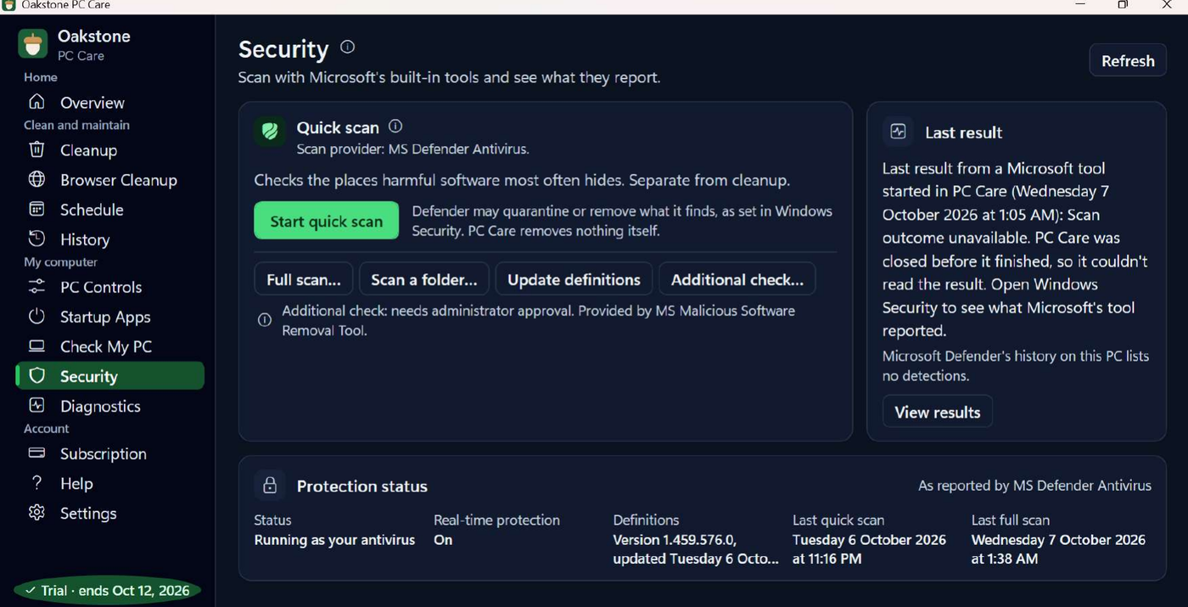Click the Protection status padlock icon
The width and height of the screenshot is (1188, 607).
[x=270, y=485]
